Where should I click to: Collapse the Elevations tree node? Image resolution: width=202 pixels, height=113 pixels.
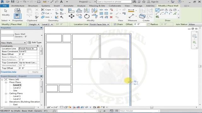point(6,102)
